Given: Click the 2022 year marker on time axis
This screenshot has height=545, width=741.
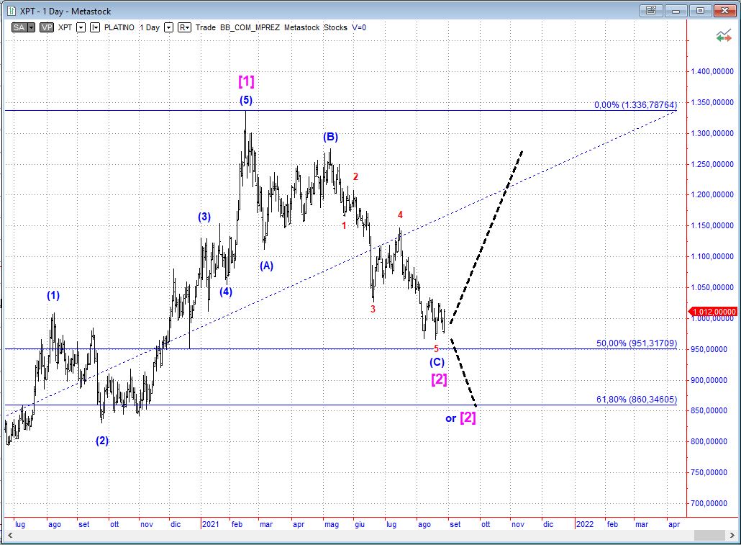Looking at the screenshot, I should tap(585, 524).
